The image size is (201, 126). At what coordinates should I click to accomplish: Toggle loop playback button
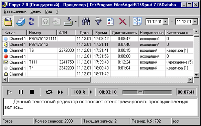[x=49, y=92]
